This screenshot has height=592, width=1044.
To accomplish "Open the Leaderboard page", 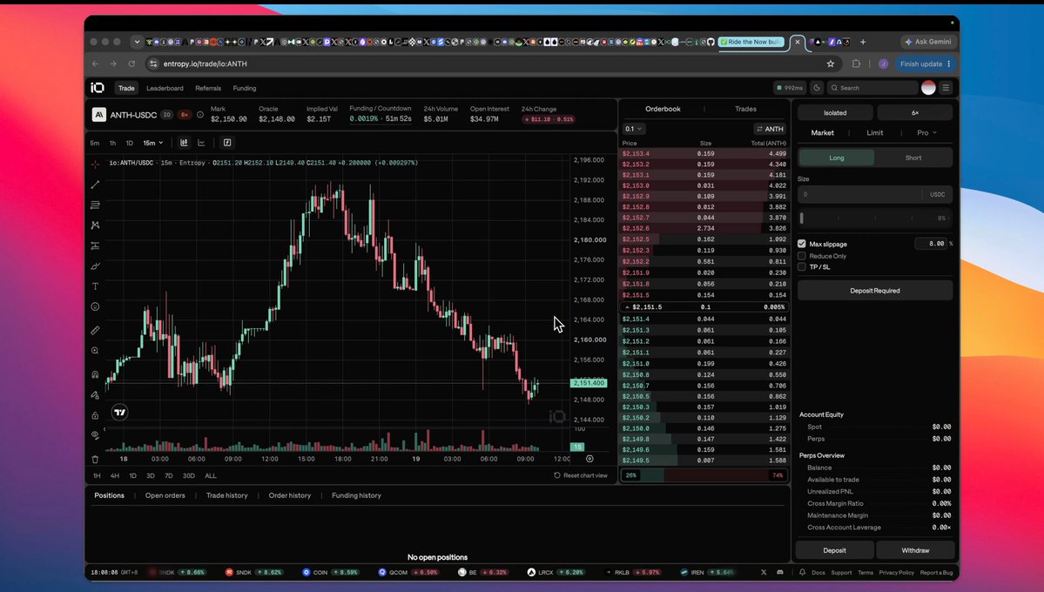I will (165, 88).
